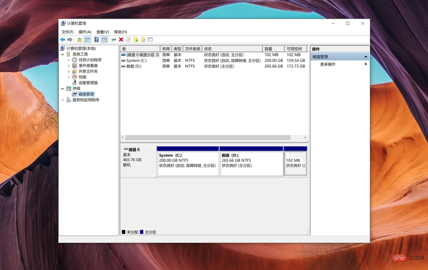Collapse the 磁盘管理 actions section arrow
Image resolution: width=428 pixels, height=270 pixels.
click(x=366, y=57)
